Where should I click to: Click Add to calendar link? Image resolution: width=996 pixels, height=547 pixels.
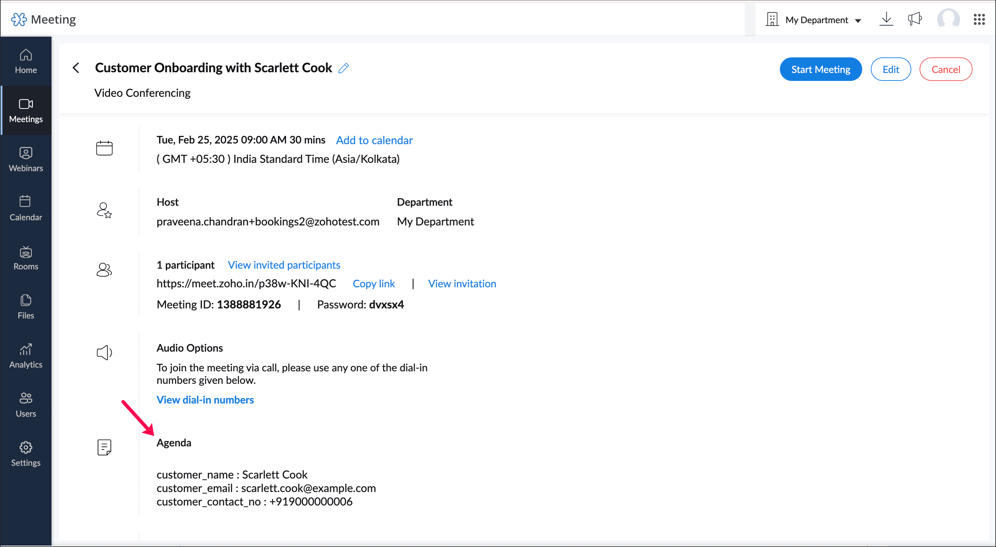374,140
